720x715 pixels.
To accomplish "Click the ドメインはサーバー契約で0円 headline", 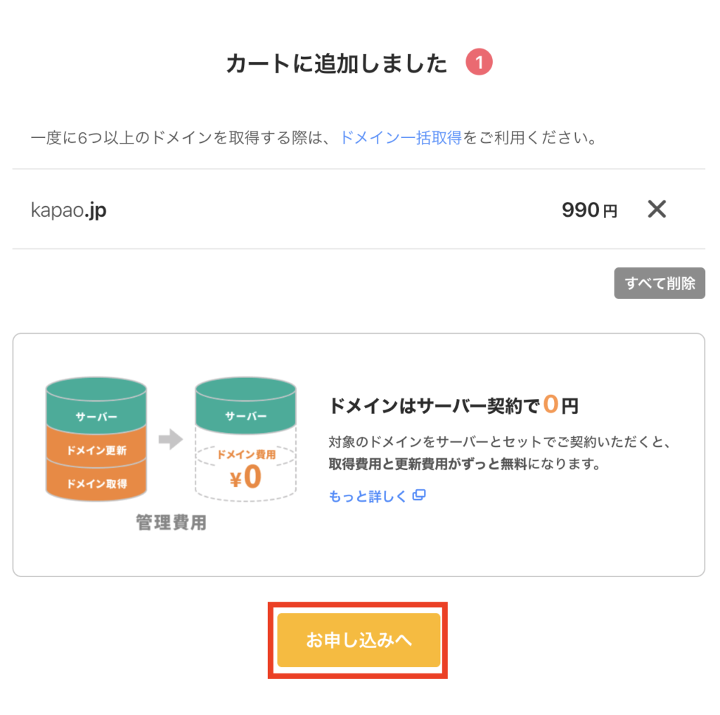I will [x=453, y=405].
